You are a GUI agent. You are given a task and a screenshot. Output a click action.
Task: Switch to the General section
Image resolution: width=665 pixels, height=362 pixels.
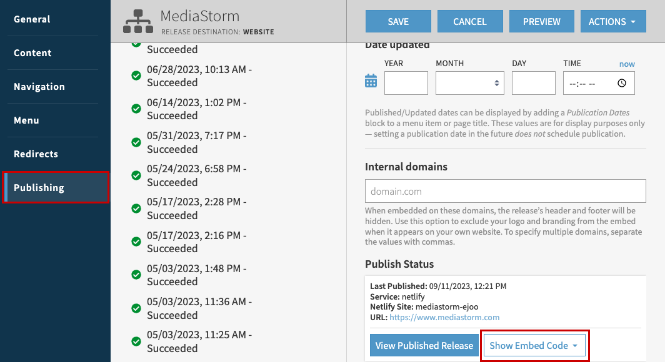(32, 19)
